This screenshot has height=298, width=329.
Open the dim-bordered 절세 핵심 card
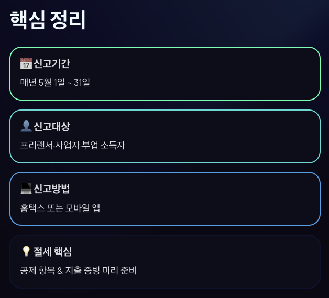pos(165,261)
